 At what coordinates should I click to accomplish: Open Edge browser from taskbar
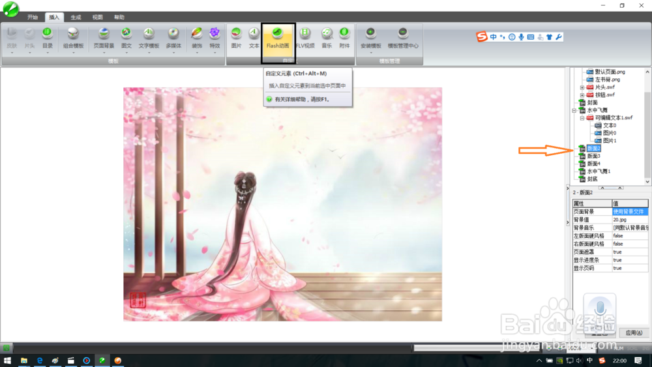click(40, 360)
